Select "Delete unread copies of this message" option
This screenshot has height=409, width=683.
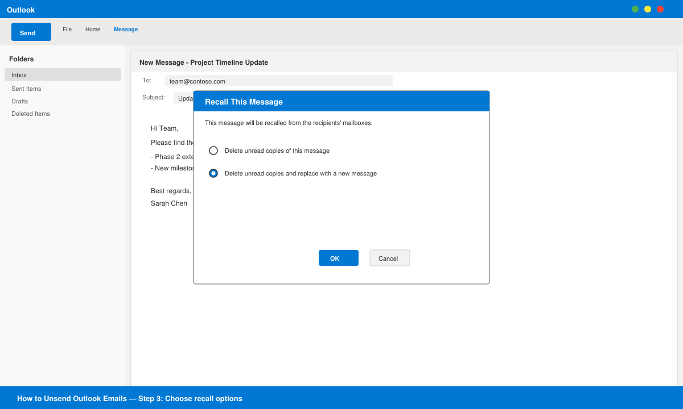(x=213, y=151)
